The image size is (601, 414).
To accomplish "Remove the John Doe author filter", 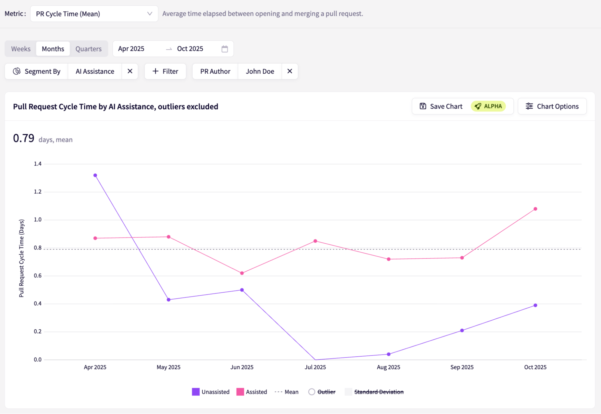I will pos(290,71).
